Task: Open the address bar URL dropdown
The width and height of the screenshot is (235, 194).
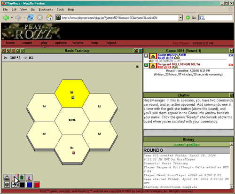Action: click(180, 18)
